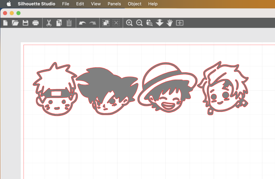Activate the Zoom In tool

coord(129,23)
